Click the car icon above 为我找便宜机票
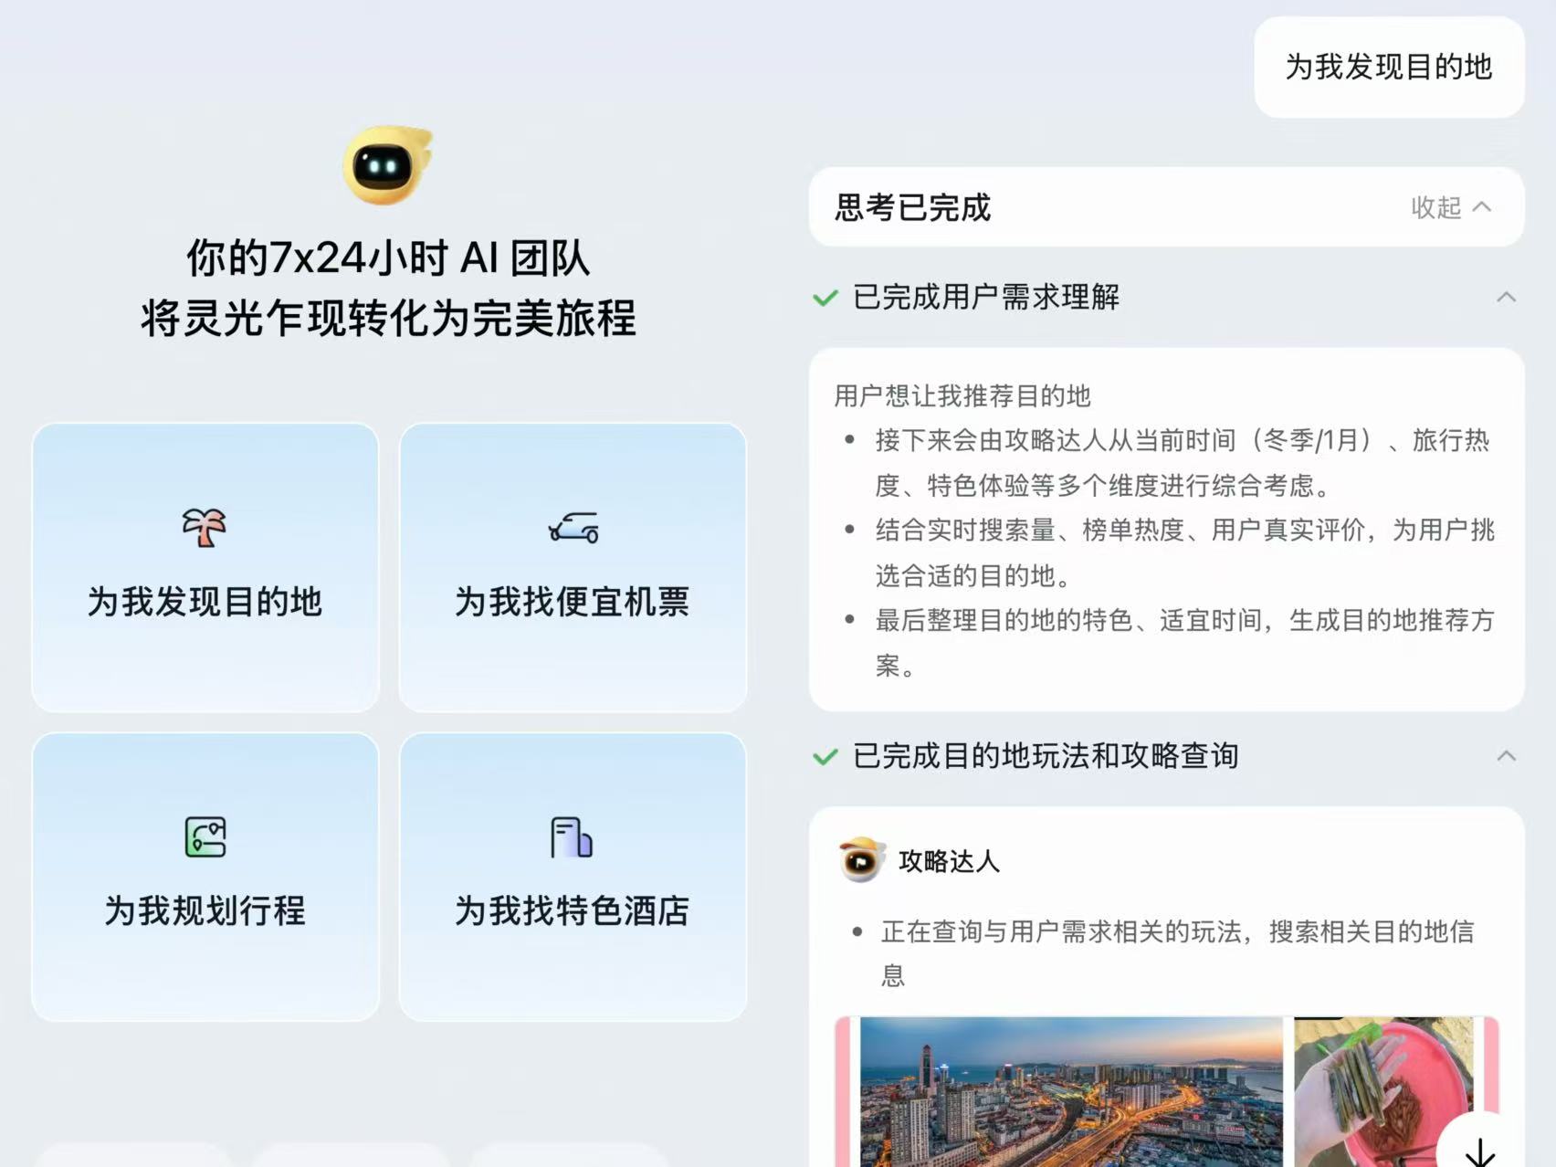 [x=573, y=527]
